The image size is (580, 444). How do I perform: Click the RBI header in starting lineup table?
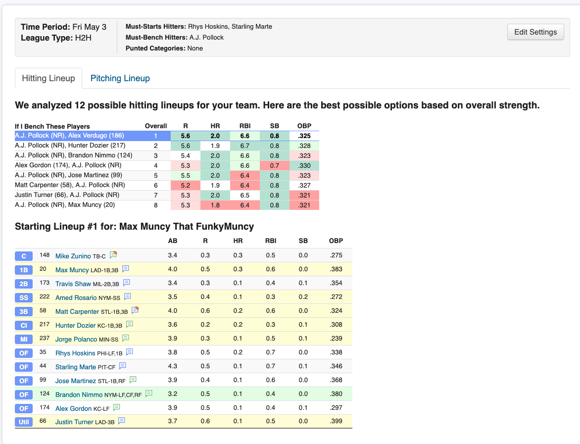tap(271, 241)
